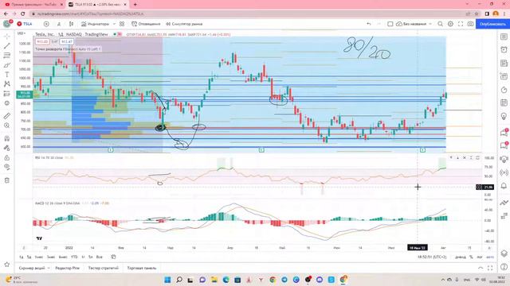Toggle hide all drawings eye icon
Screen dimensions: 510x286
point(7,167)
